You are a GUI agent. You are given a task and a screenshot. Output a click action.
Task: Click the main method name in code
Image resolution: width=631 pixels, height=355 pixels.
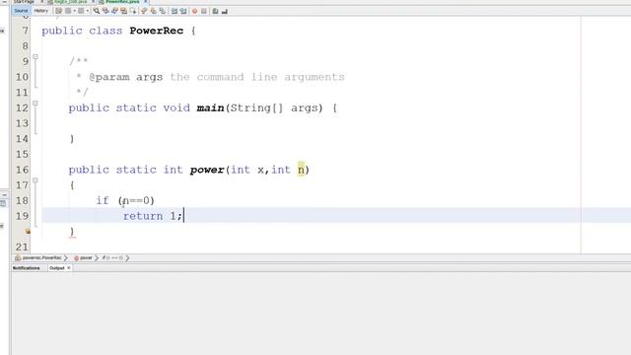(x=210, y=107)
